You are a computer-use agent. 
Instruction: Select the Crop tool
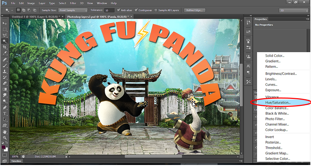pos(5,47)
